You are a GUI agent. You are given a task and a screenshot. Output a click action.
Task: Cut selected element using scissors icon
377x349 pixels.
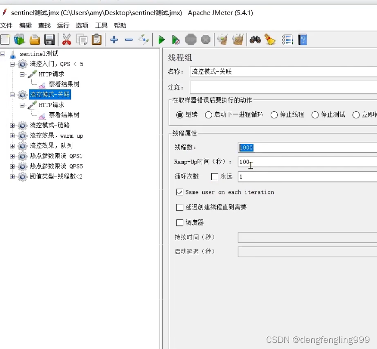(x=67, y=40)
